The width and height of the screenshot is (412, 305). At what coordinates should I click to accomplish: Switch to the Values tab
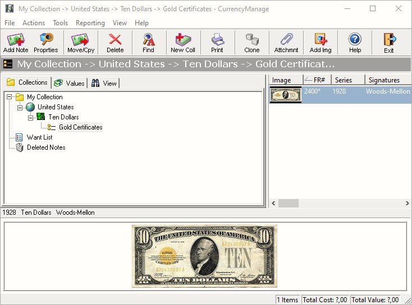(70, 83)
